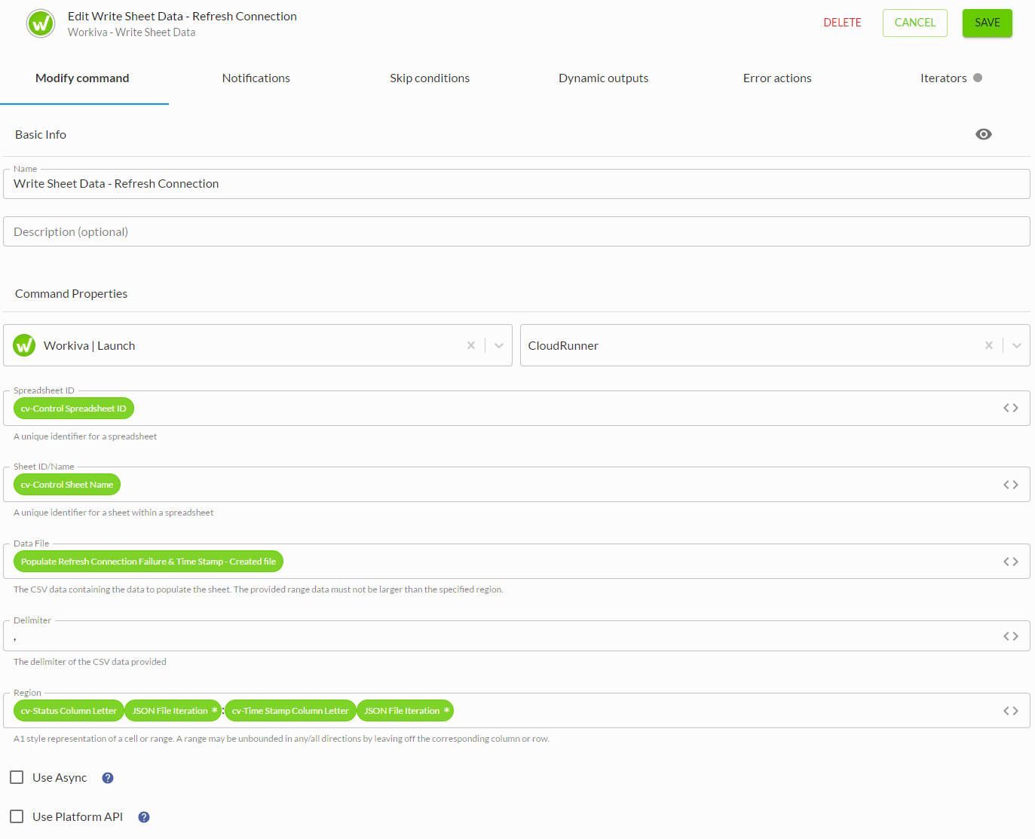The width and height of the screenshot is (1035, 839).
Task: Click the Name input field
Action: coord(516,184)
